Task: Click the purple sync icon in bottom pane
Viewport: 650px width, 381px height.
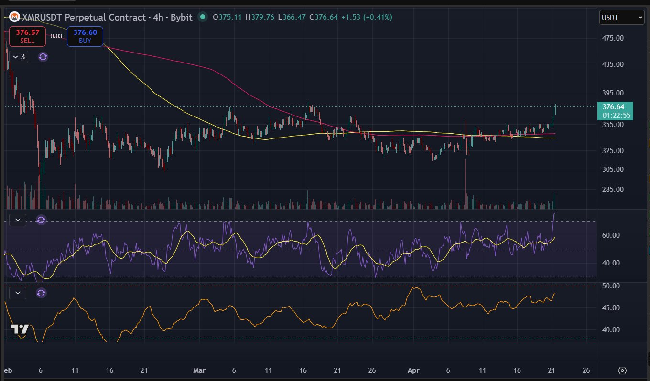Action: (x=42, y=293)
